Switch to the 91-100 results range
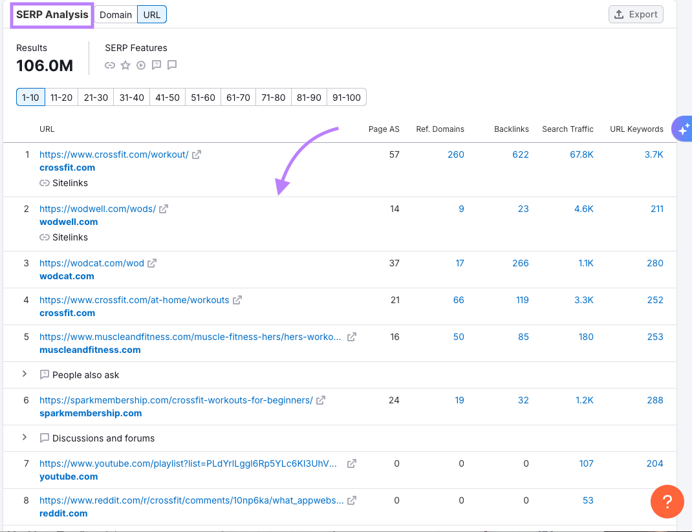This screenshot has height=532, width=692. pyautogui.click(x=347, y=97)
